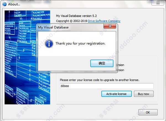This screenshot has width=166, height=121.
Task: Click the blue database diagram image
Action: (x=27, y=57)
